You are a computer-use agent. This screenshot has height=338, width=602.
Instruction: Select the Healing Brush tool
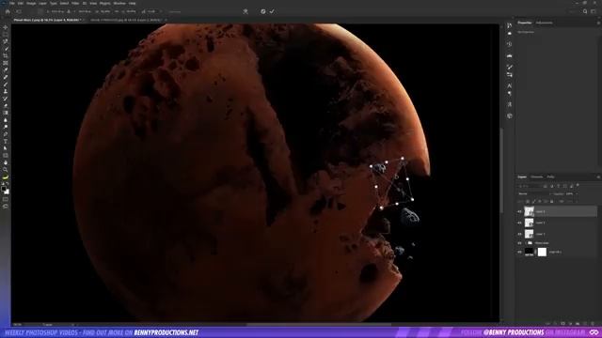(x=6, y=77)
